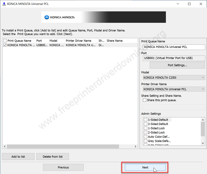Click the USB00... cell in queue row
207x174 pixels.
(x=42, y=45)
